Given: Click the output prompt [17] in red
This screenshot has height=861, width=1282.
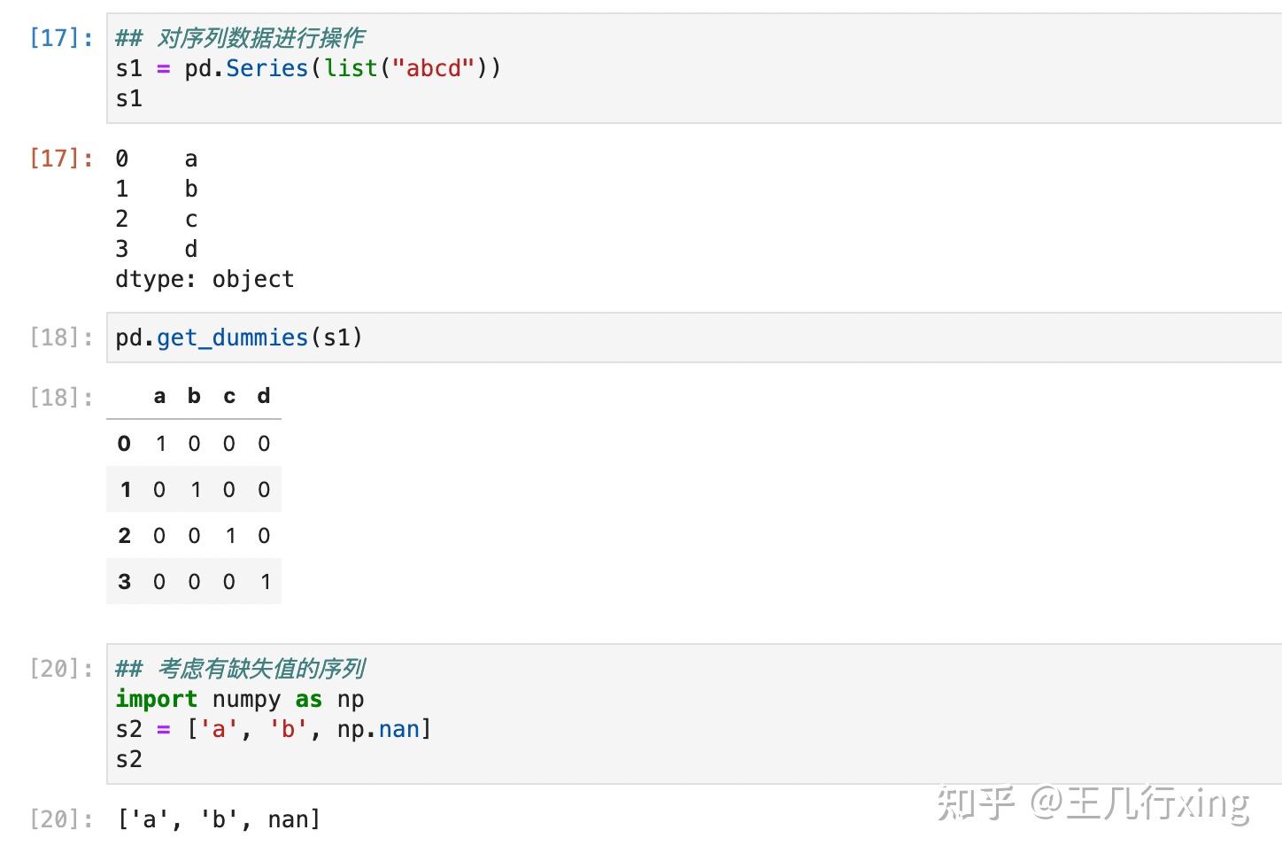Looking at the screenshot, I should pyautogui.click(x=61, y=158).
